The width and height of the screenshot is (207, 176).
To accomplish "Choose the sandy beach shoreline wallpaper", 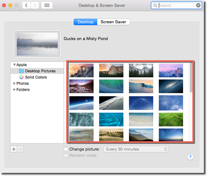I will click(x=141, y=120).
